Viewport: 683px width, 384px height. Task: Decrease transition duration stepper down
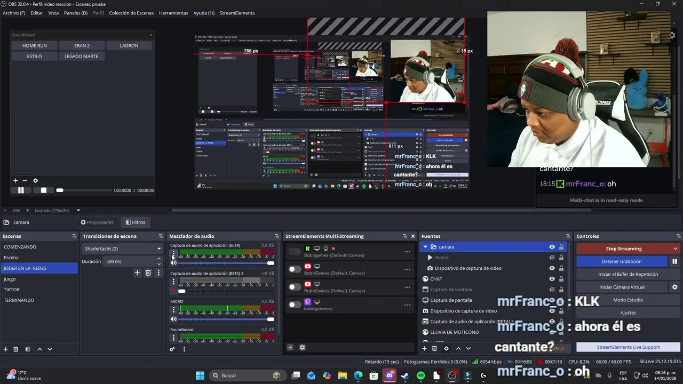coord(158,264)
